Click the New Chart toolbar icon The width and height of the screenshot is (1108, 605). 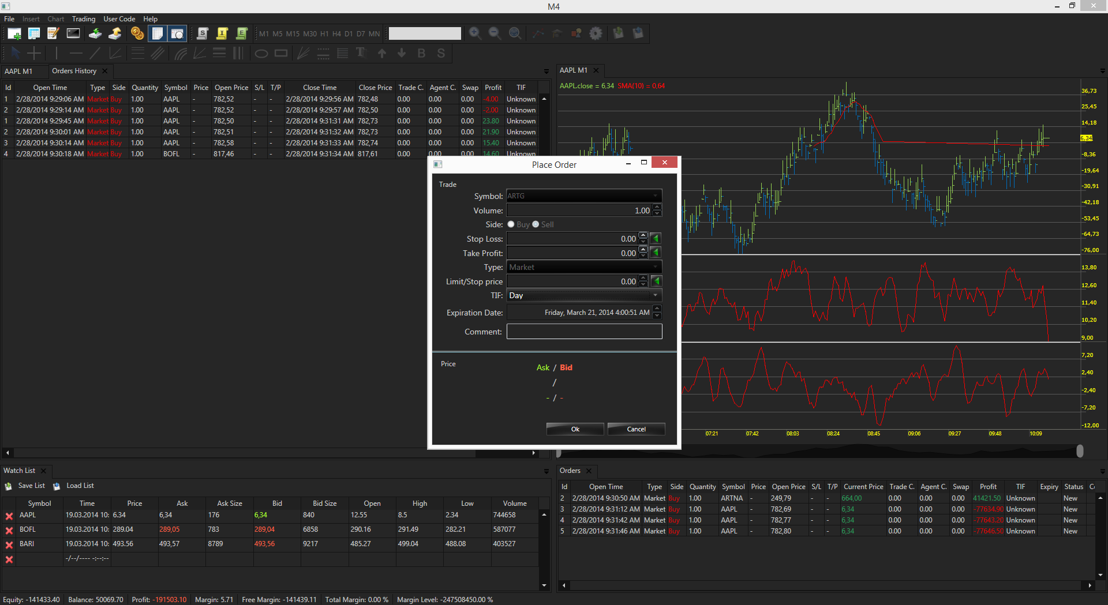point(14,33)
